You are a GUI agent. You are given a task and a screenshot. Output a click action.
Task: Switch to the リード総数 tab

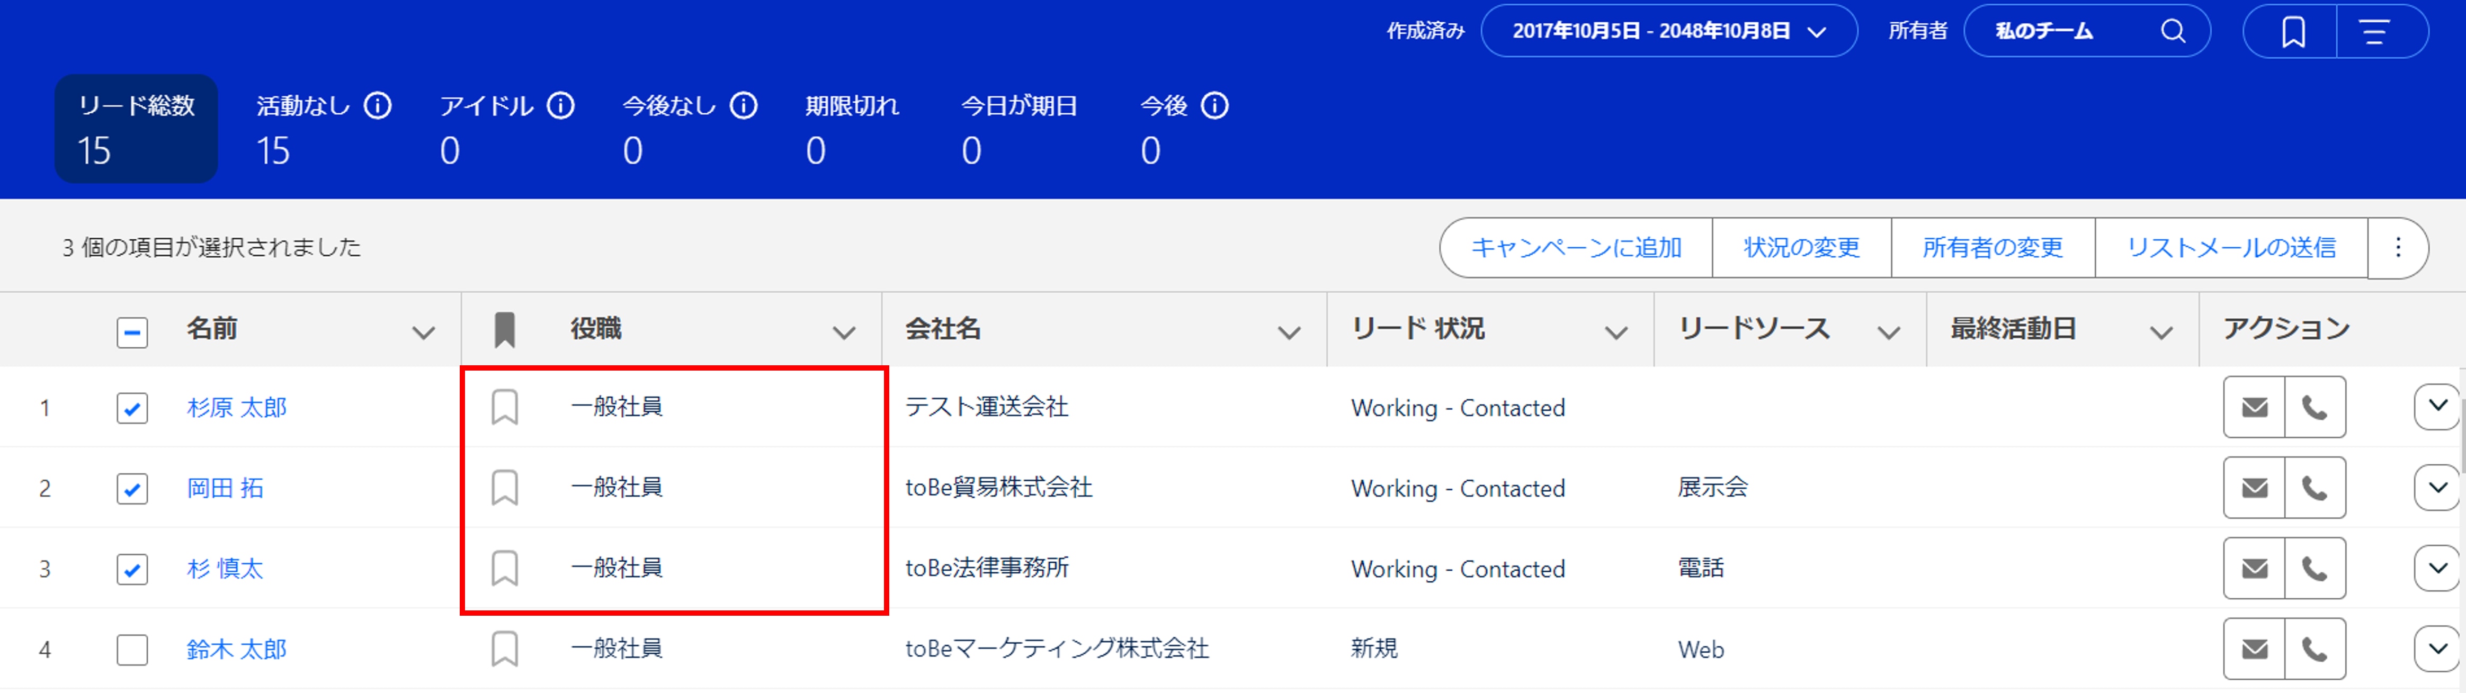click(x=136, y=128)
